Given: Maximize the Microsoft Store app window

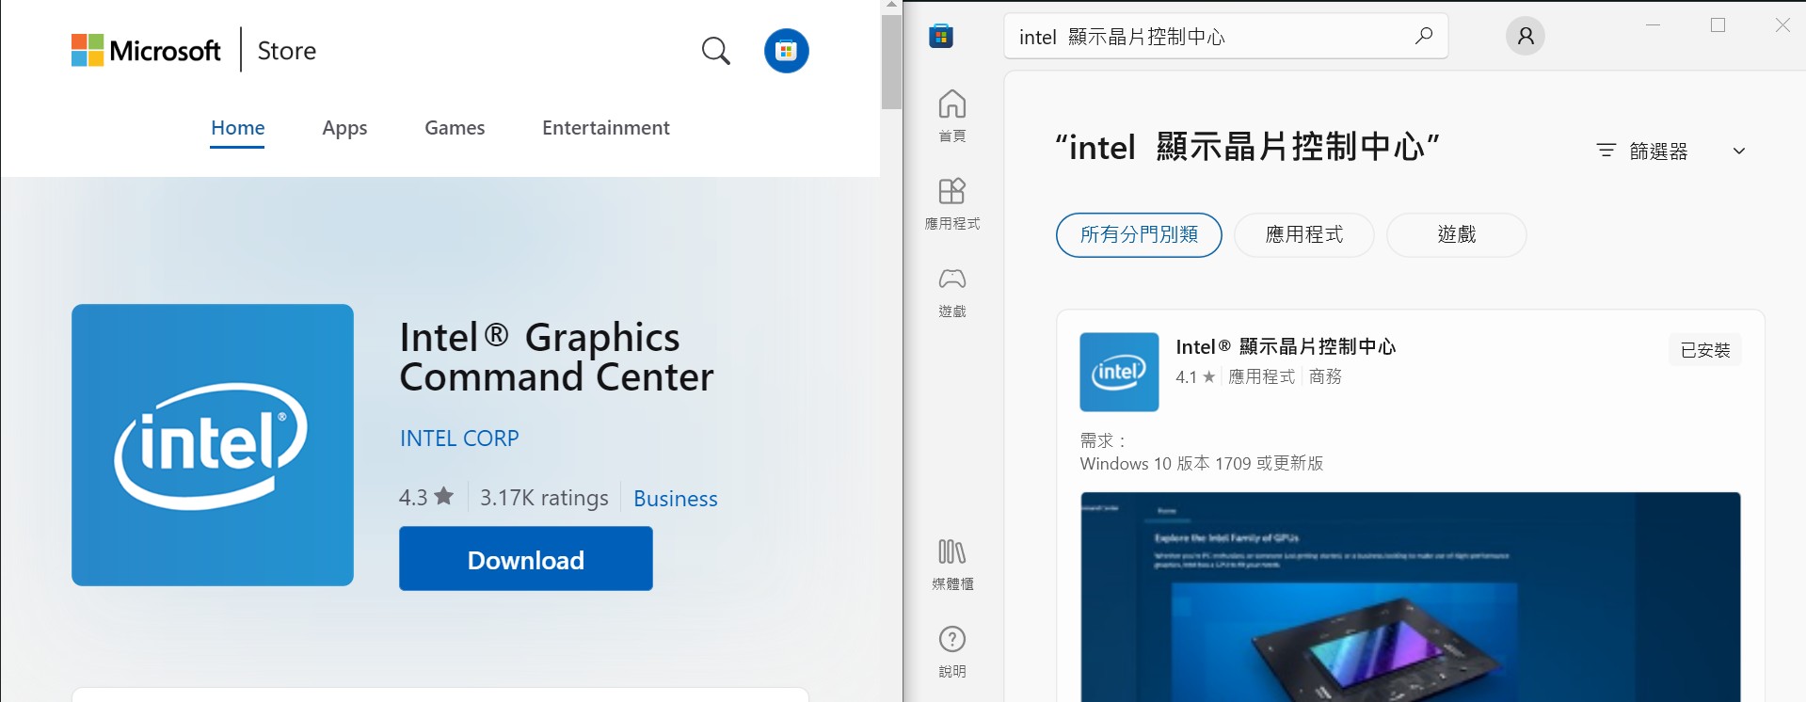Looking at the screenshot, I should click(1718, 25).
